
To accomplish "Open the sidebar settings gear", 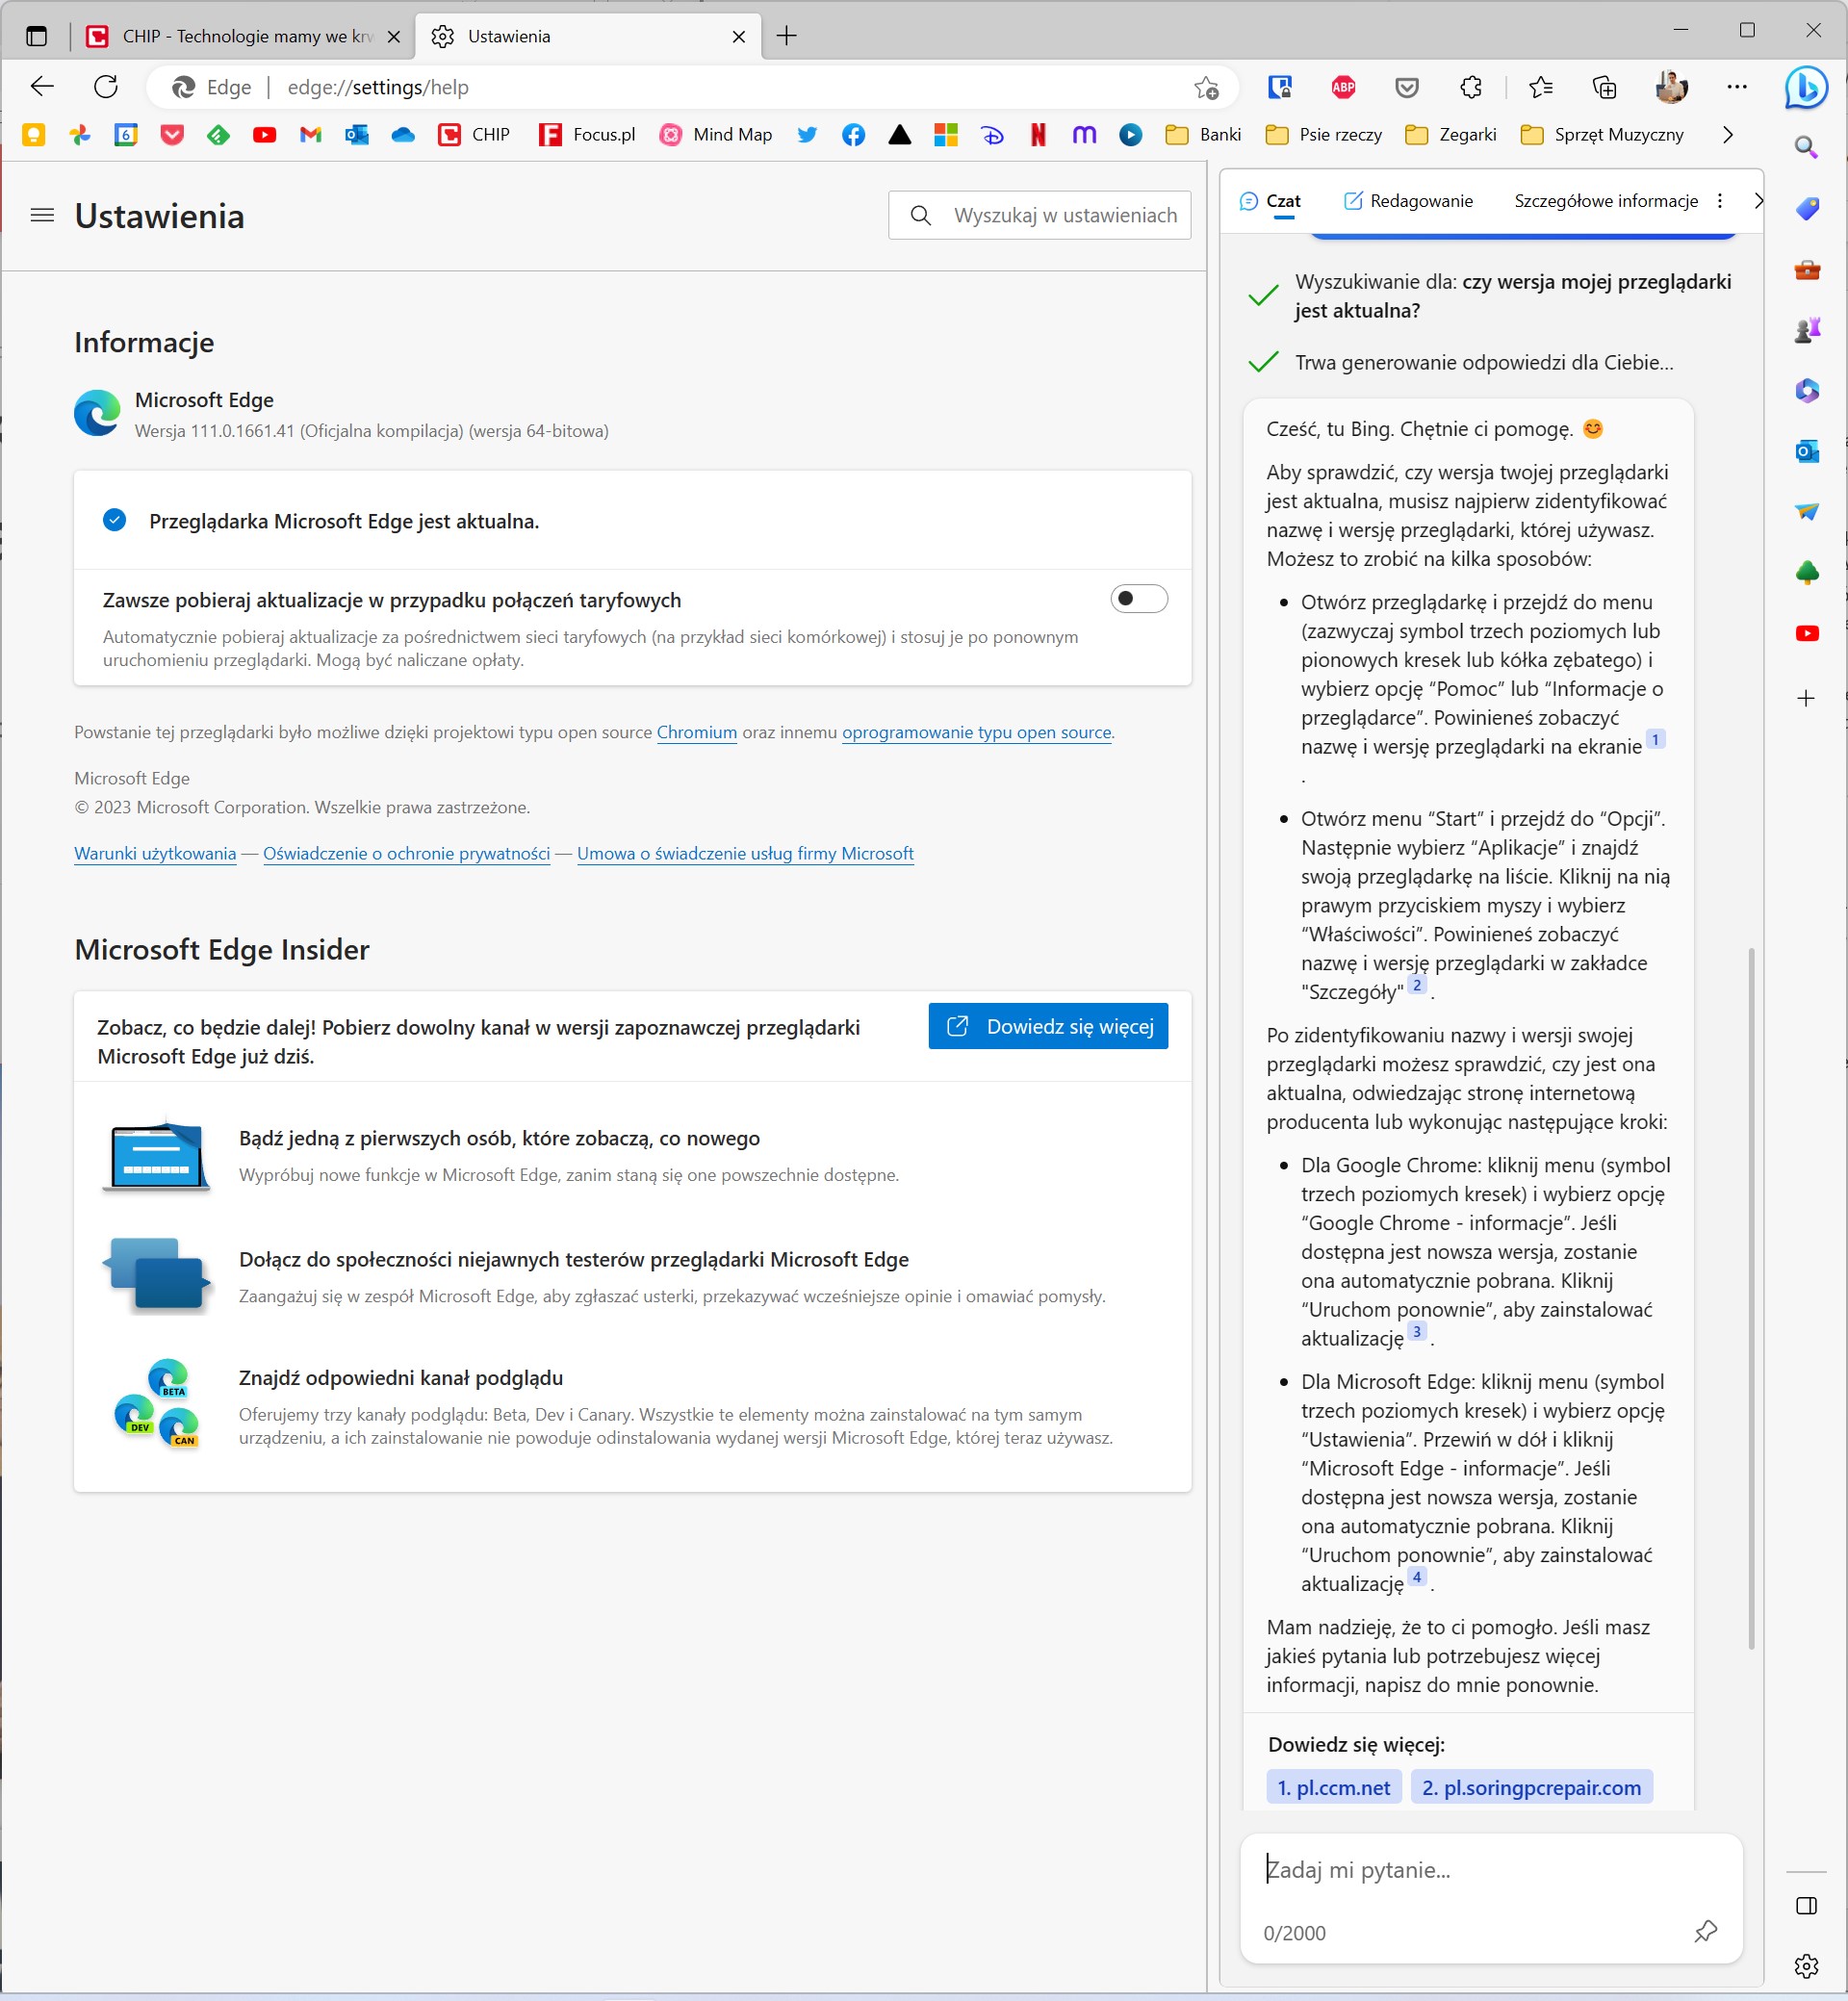I will pyautogui.click(x=1806, y=1966).
